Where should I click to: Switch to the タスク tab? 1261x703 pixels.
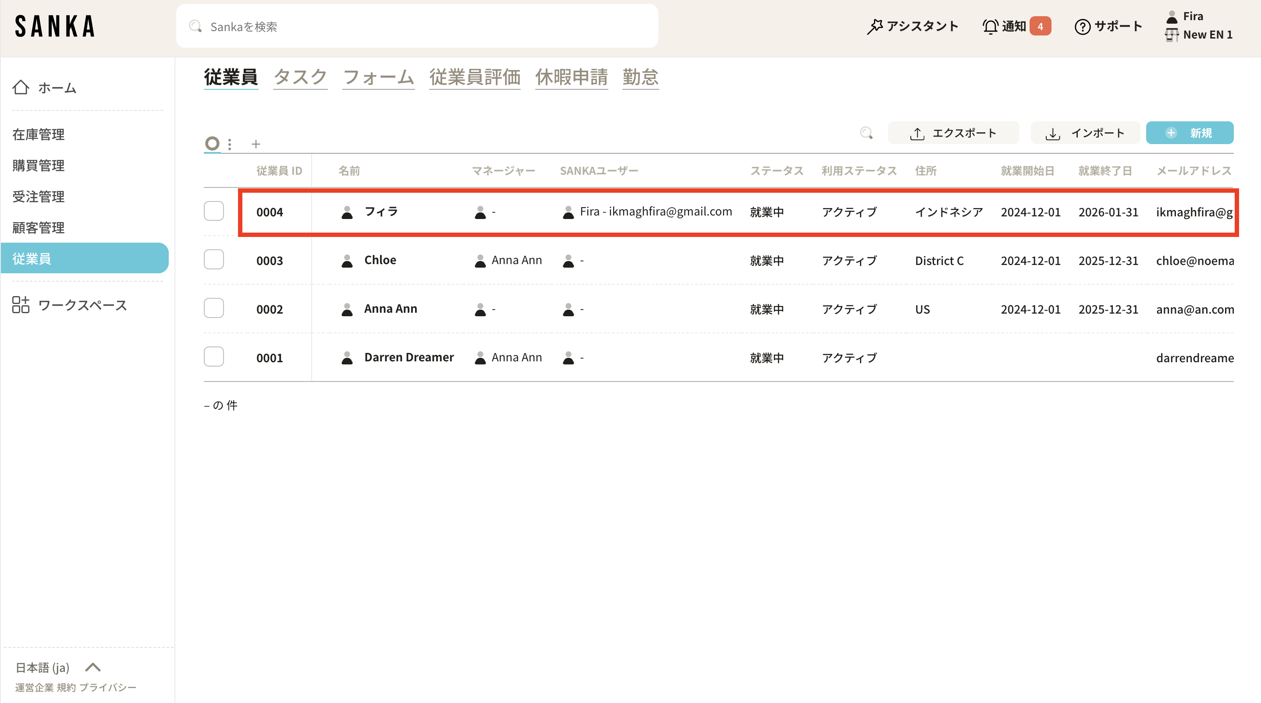point(300,77)
